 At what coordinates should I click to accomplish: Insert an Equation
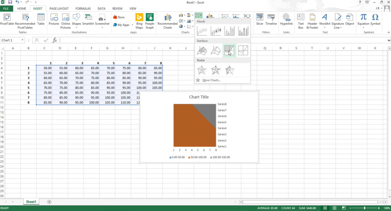(x=363, y=21)
